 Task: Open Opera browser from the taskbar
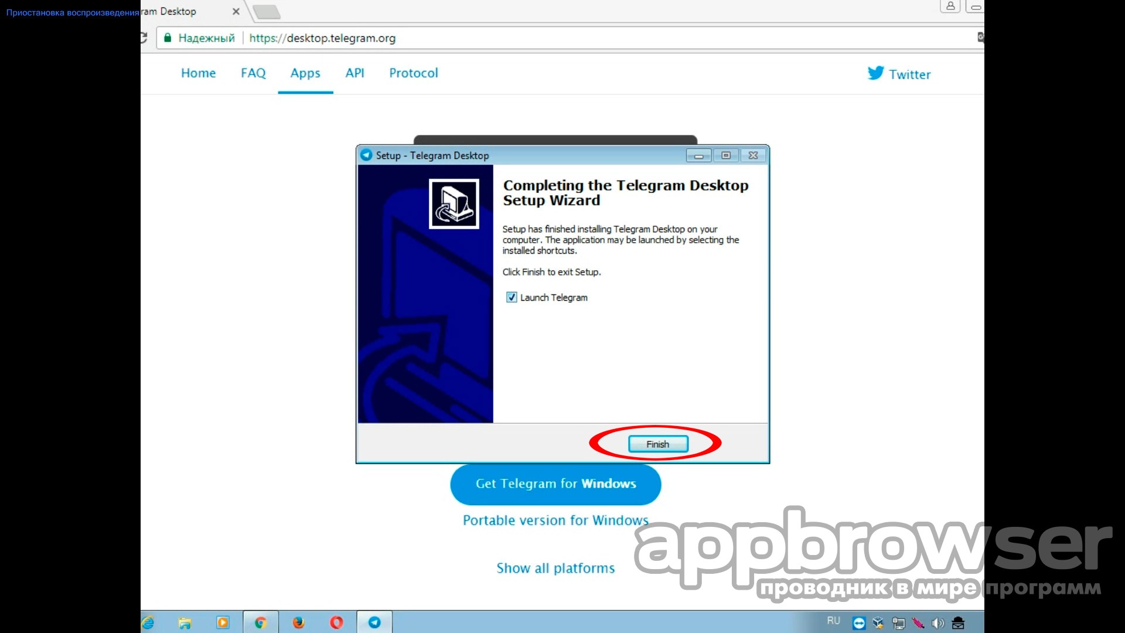point(336,622)
